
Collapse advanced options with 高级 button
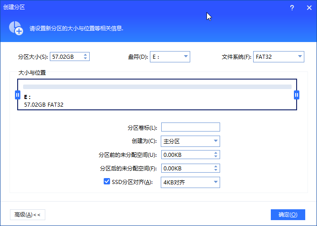click(x=27, y=215)
